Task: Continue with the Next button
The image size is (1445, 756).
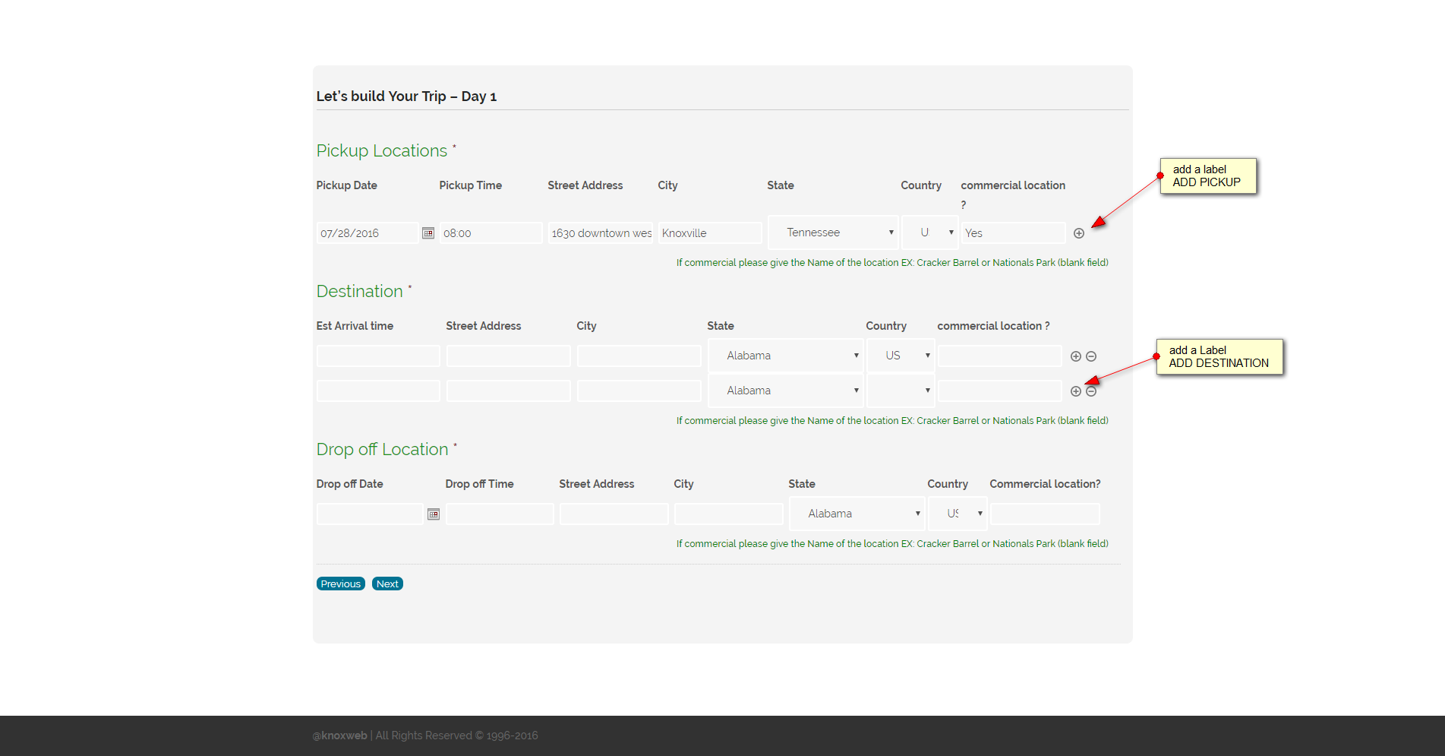Action: click(x=387, y=584)
